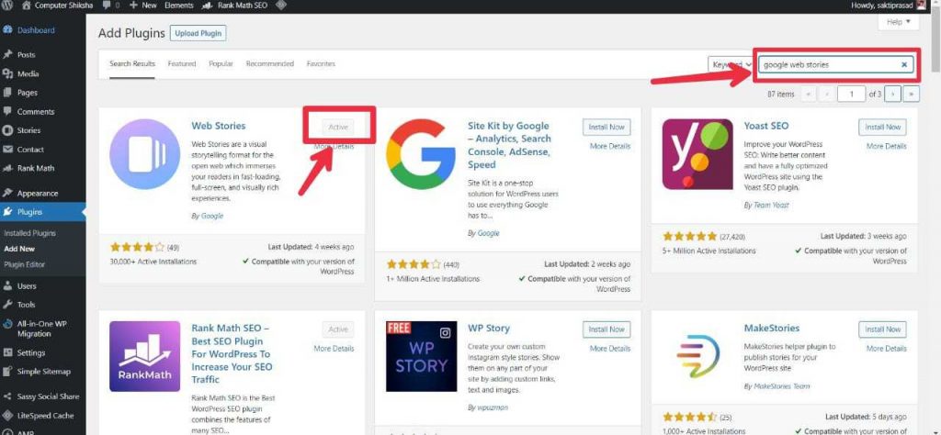View More Details for Site Kit

(x=610, y=146)
